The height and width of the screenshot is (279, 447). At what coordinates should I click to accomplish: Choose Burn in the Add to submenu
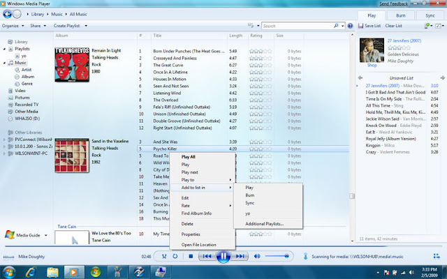(x=268, y=195)
